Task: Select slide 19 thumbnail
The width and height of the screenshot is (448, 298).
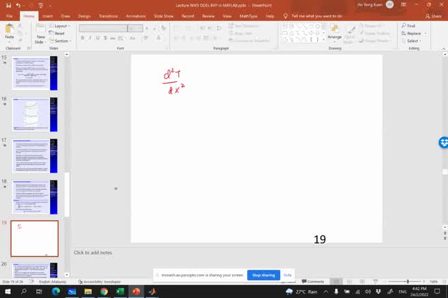Action: pos(34,239)
